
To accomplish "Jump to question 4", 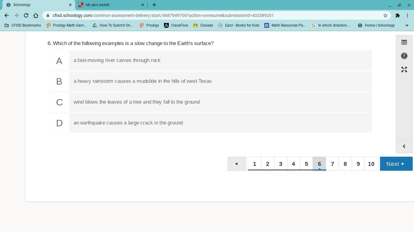I will click(293, 164).
